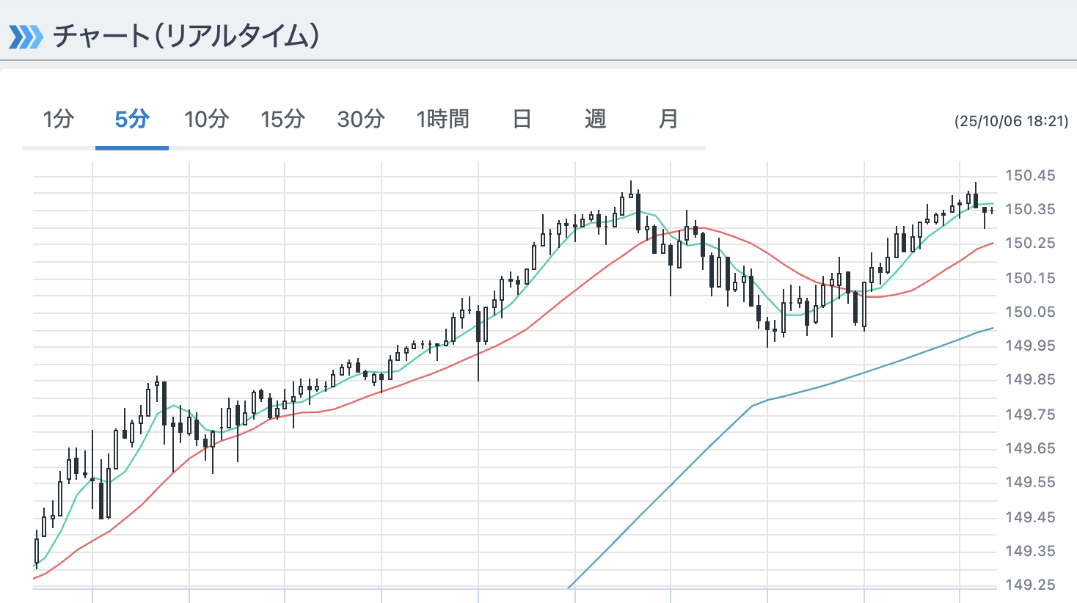Click the right end of the green moving average line
1077x603 pixels.
pos(991,203)
